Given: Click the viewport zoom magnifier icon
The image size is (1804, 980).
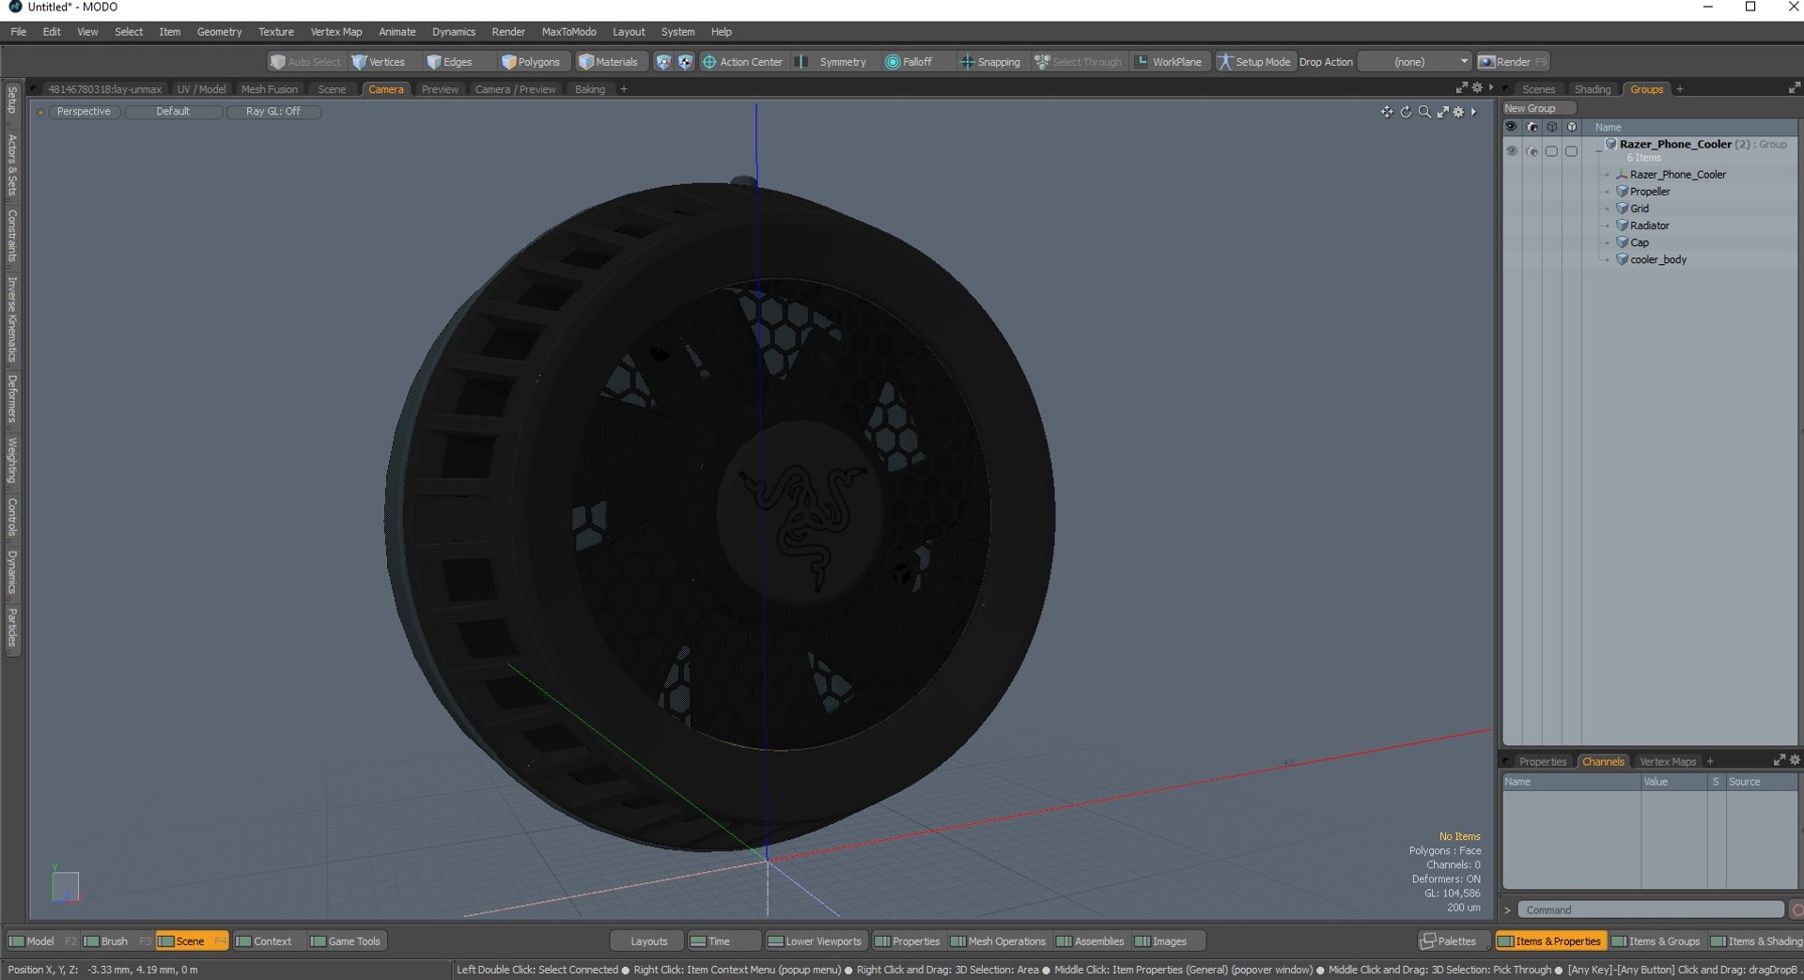Looking at the screenshot, I should point(1424,112).
